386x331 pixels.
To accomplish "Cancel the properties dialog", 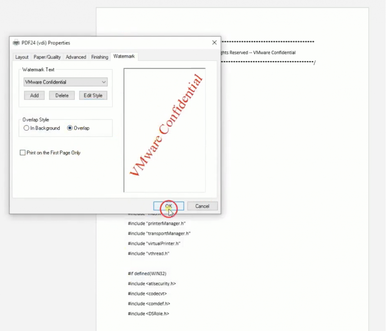I will coord(202,206).
